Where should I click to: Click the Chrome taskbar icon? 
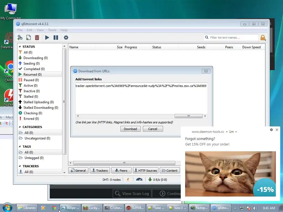pyautogui.click(x=54, y=208)
